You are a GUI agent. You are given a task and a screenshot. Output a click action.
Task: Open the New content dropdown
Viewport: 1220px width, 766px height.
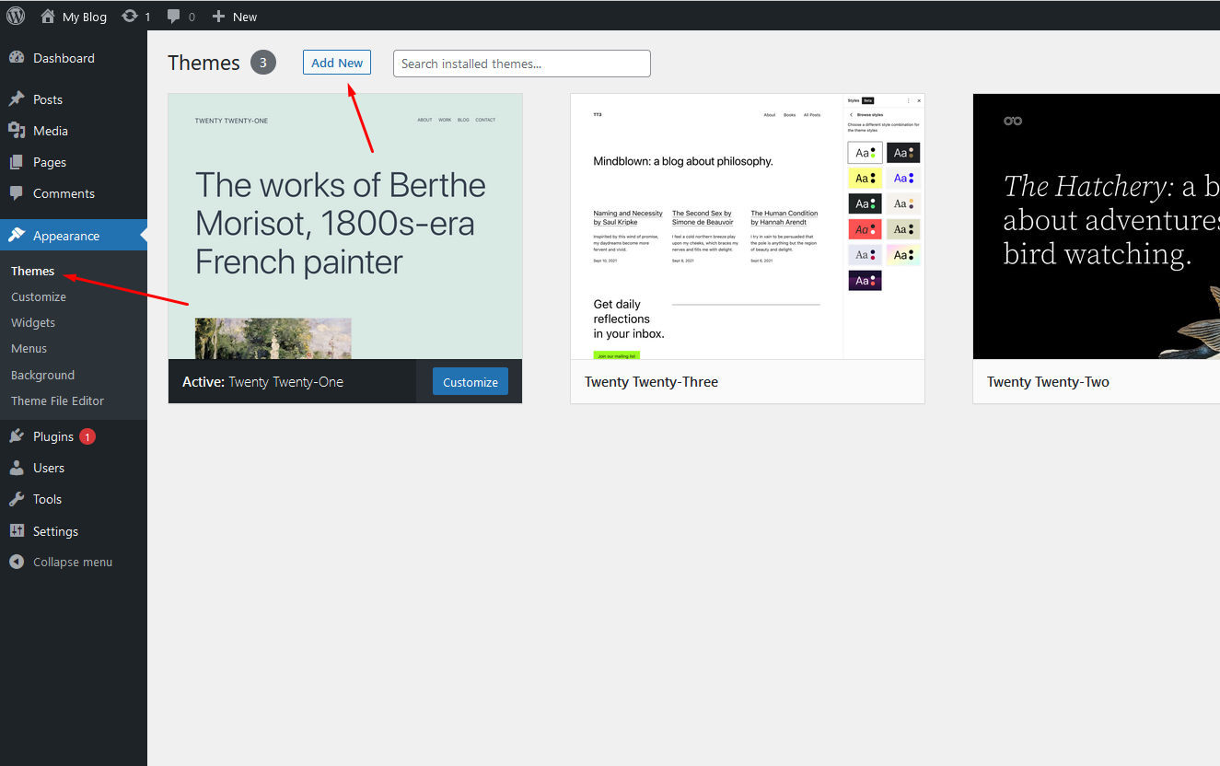(234, 17)
